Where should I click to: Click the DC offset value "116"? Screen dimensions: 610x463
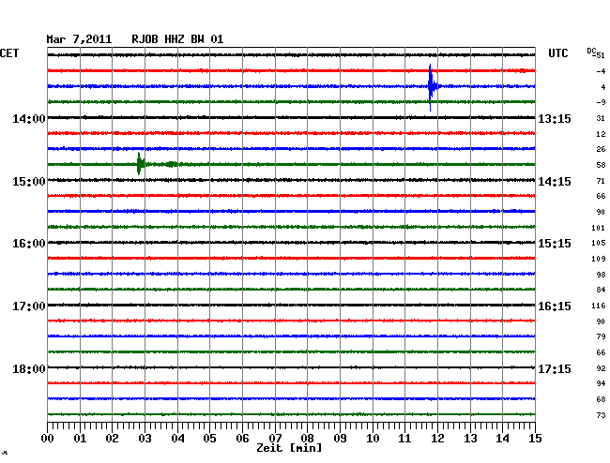point(599,306)
